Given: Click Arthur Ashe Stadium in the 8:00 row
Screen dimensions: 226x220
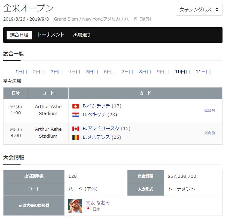Looking at the screenshot, I should pos(48,133).
